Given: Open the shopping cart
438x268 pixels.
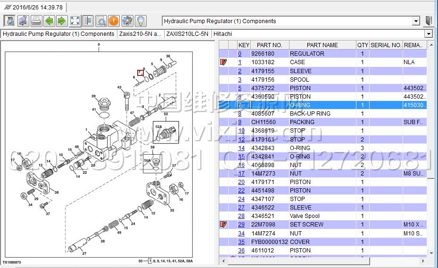Looking at the screenshot, I should click(x=23, y=21).
